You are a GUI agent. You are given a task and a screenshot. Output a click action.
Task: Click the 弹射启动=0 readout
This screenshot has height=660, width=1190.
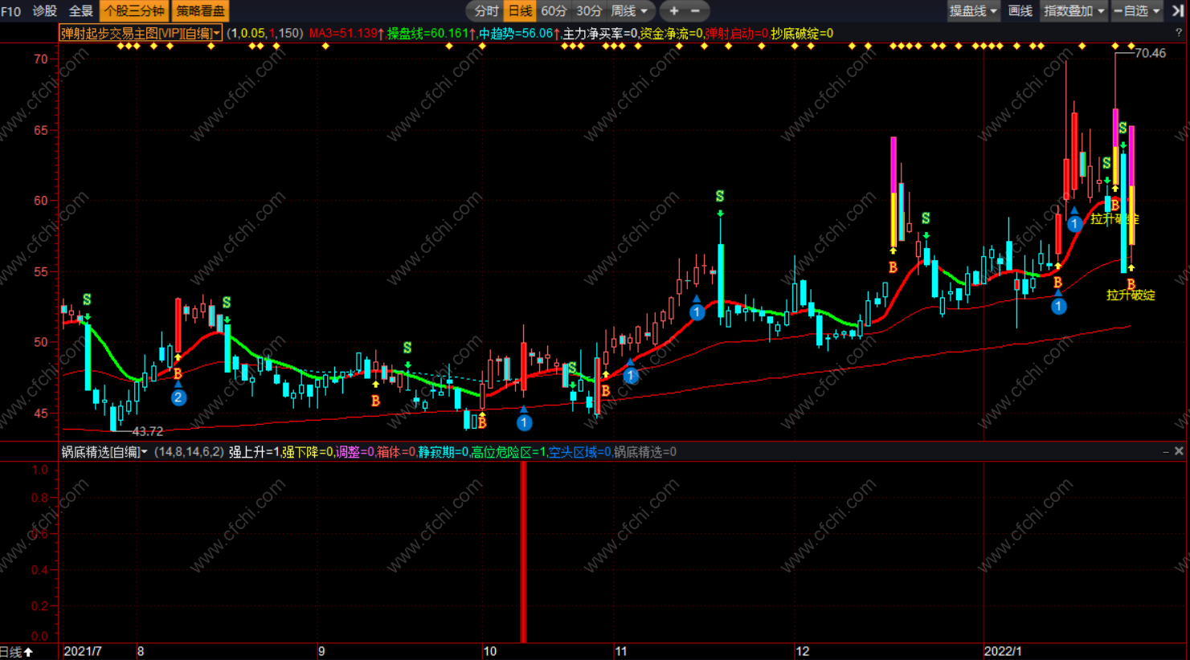737,33
